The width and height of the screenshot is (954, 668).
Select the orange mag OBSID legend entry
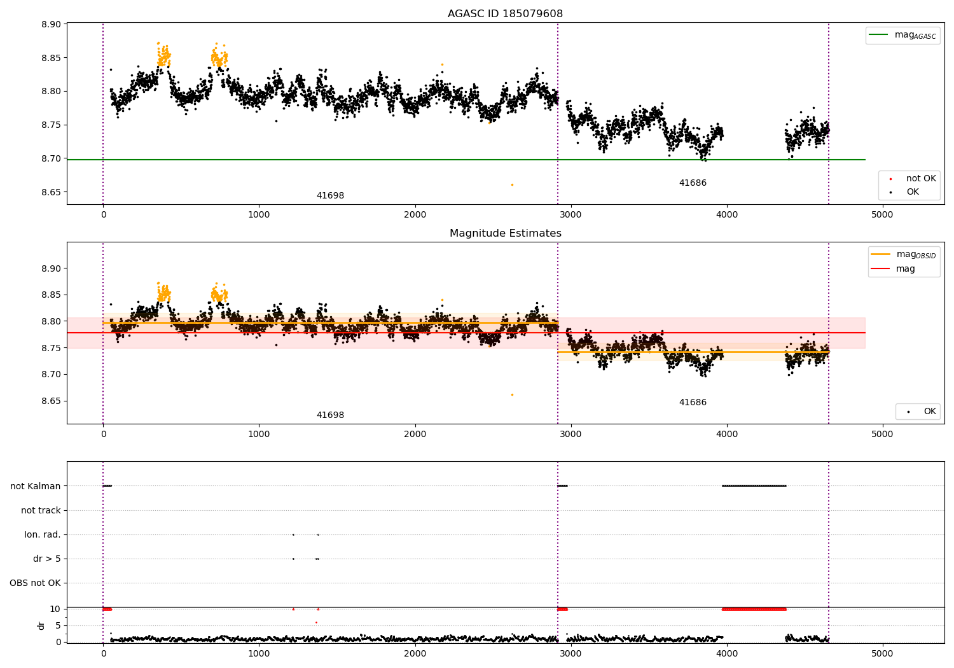tap(904, 254)
